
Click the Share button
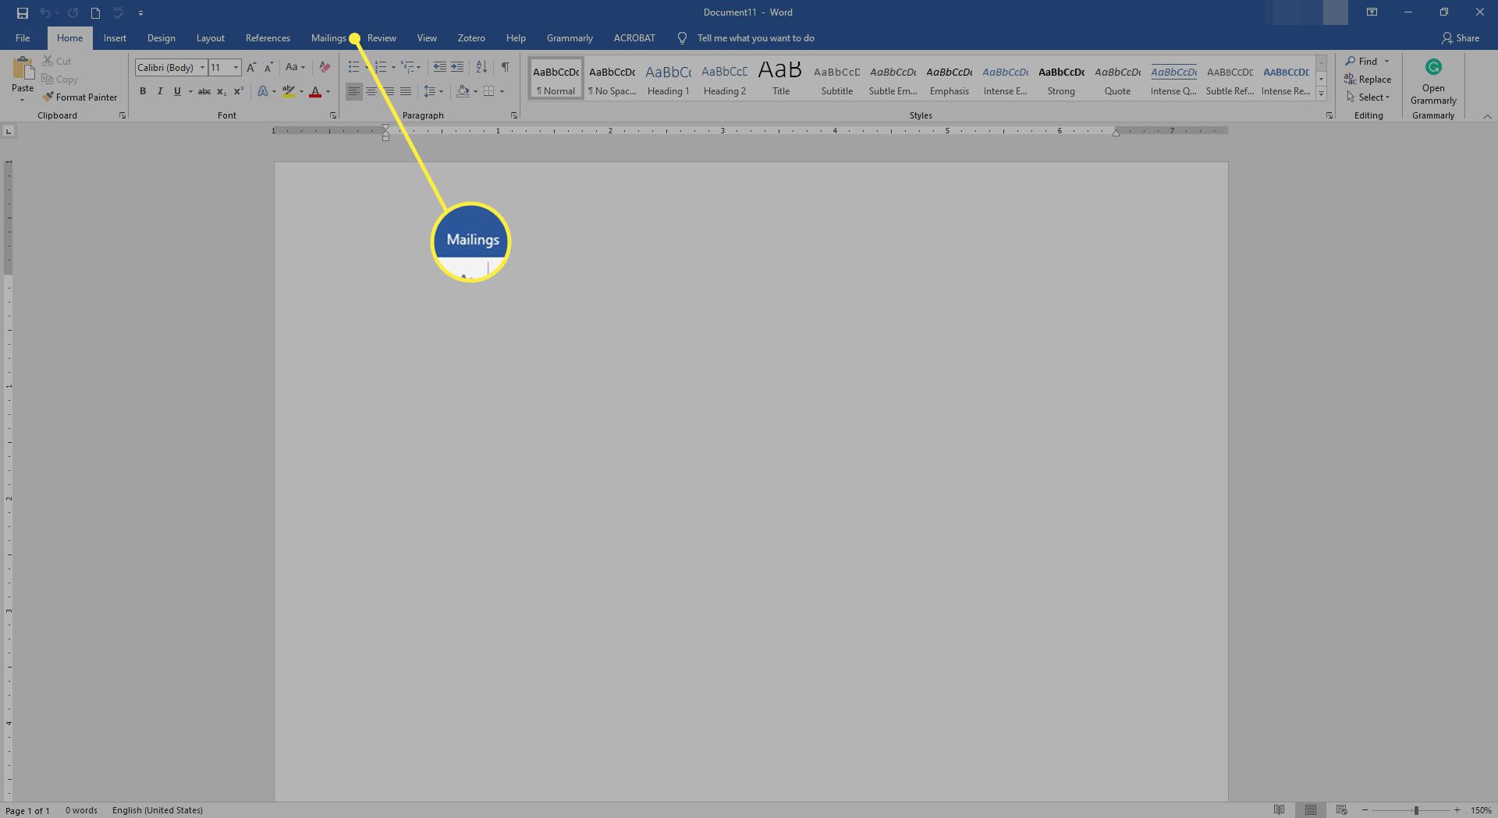pyautogui.click(x=1465, y=37)
